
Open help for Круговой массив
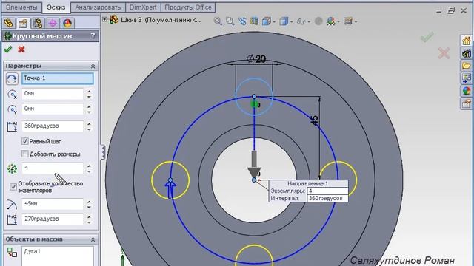(93, 36)
